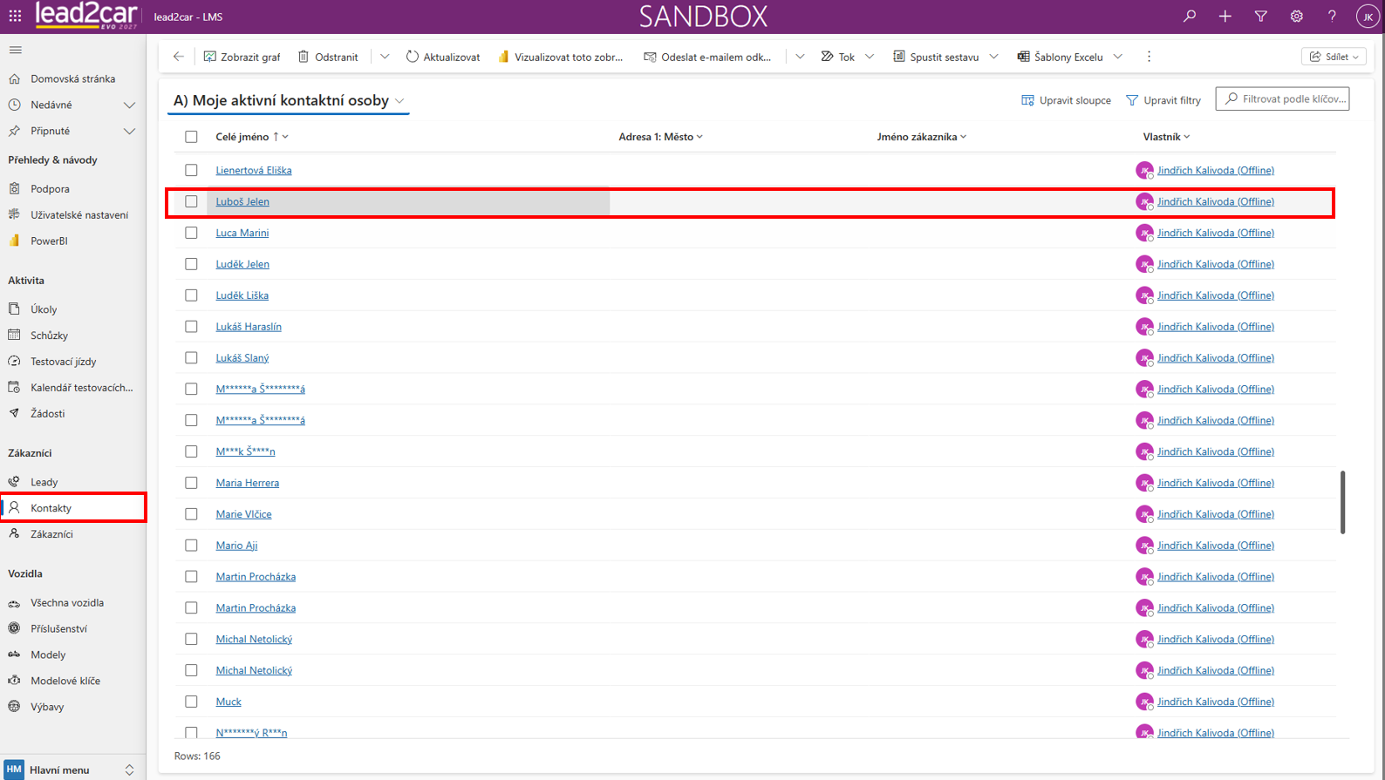Click the search magnifier in the header
This screenshot has width=1385, height=780.
tap(1190, 17)
